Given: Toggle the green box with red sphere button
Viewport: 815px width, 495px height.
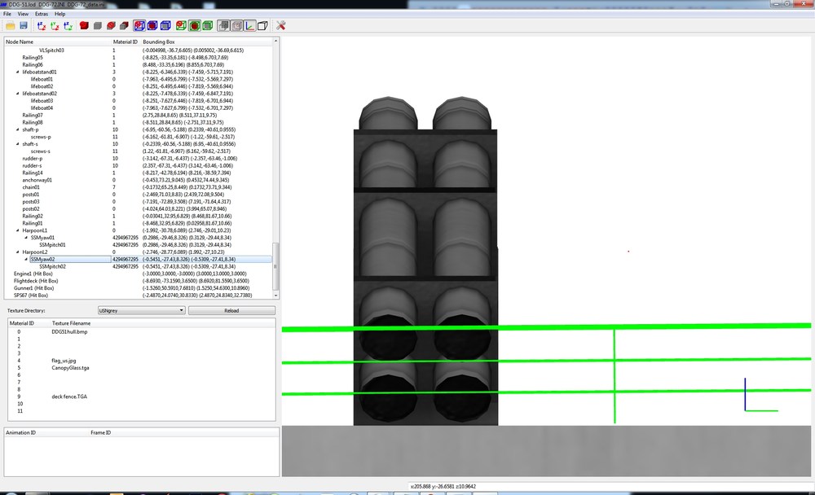Looking at the screenshot, I should pos(195,25).
